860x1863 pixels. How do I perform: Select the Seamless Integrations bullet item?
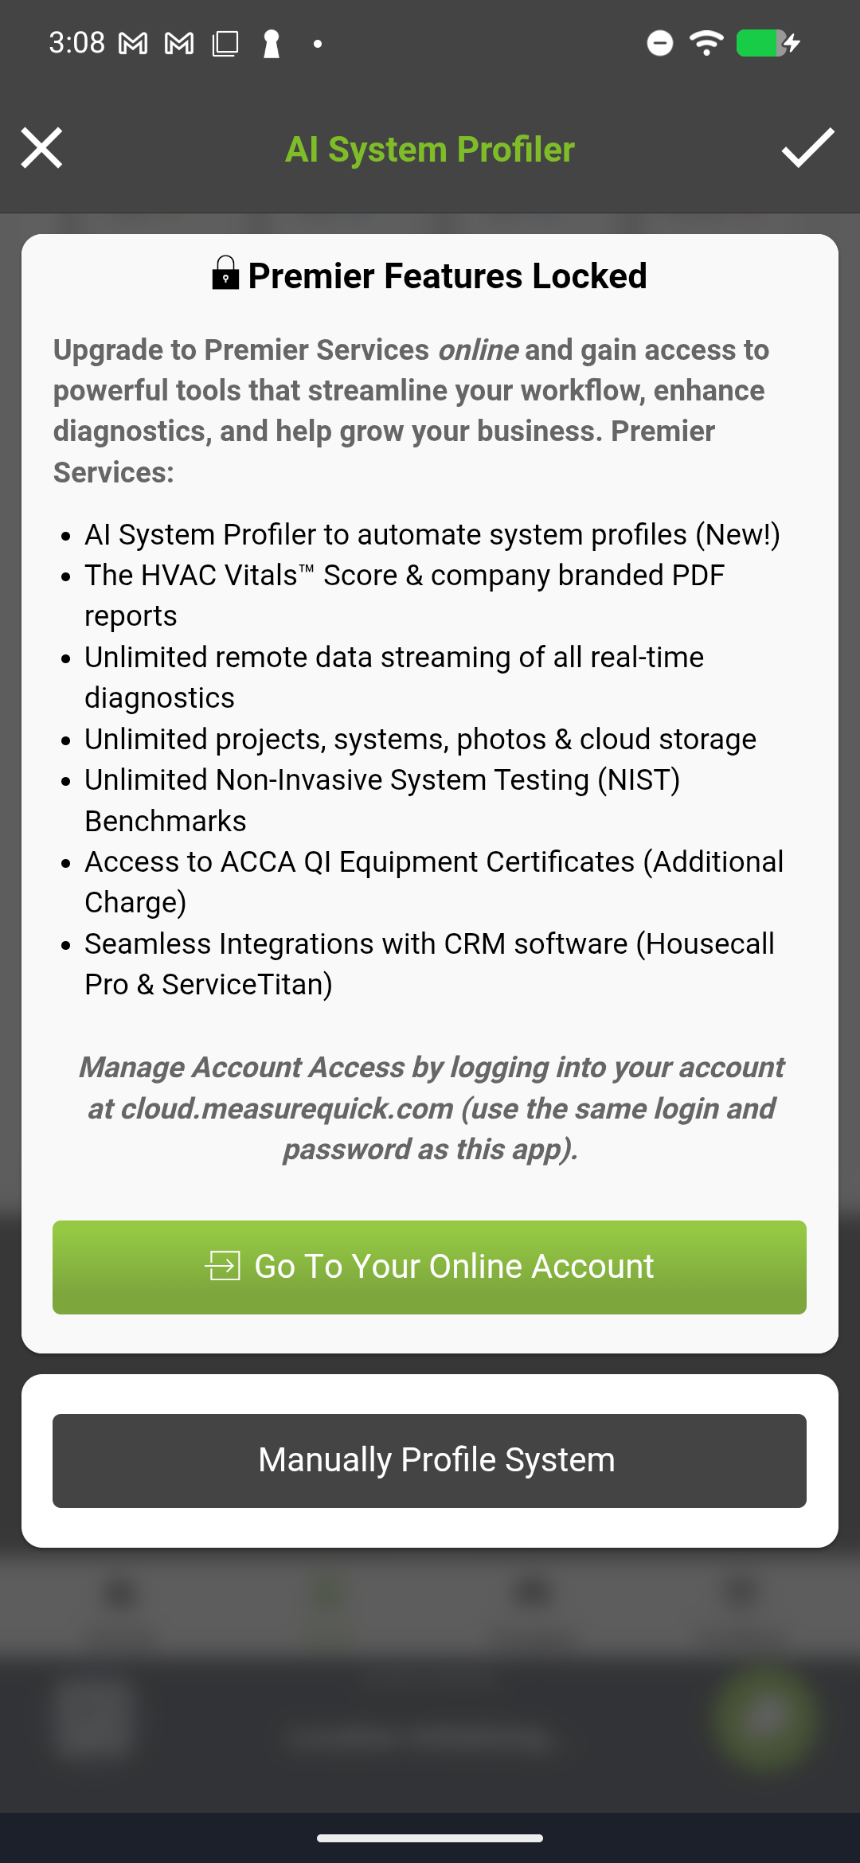coord(430,963)
